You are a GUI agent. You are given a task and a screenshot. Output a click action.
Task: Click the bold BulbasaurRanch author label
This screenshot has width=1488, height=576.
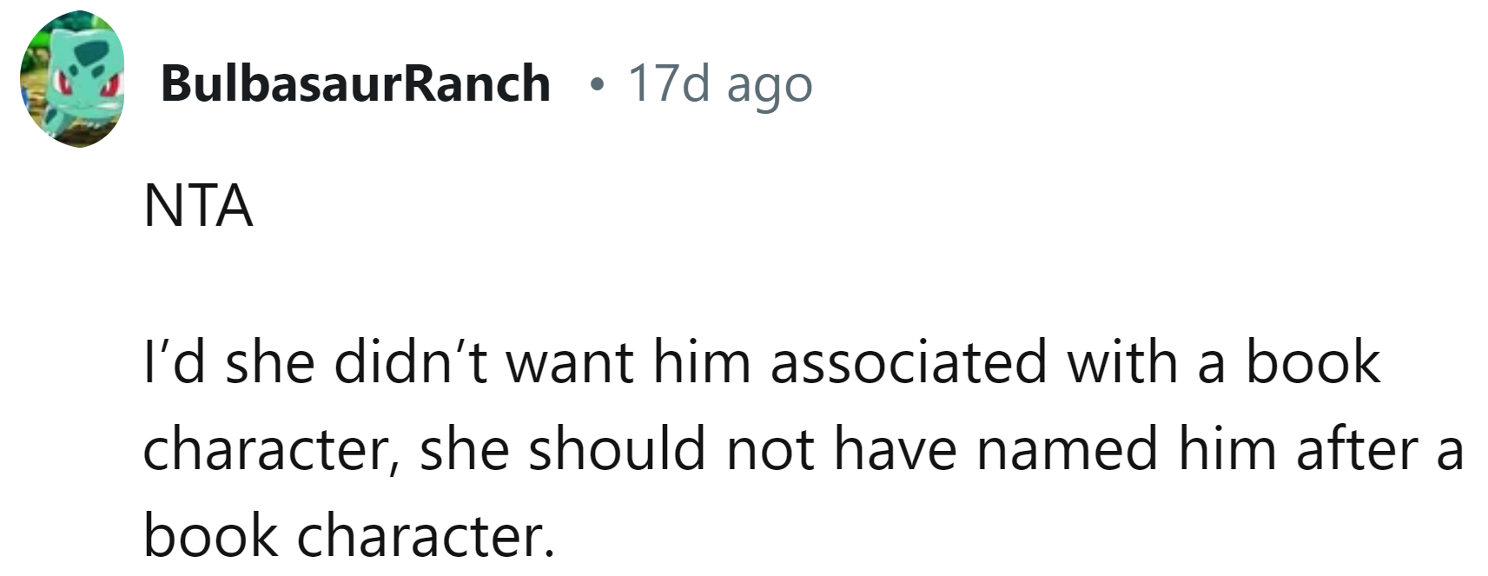(x=356, y=83)
